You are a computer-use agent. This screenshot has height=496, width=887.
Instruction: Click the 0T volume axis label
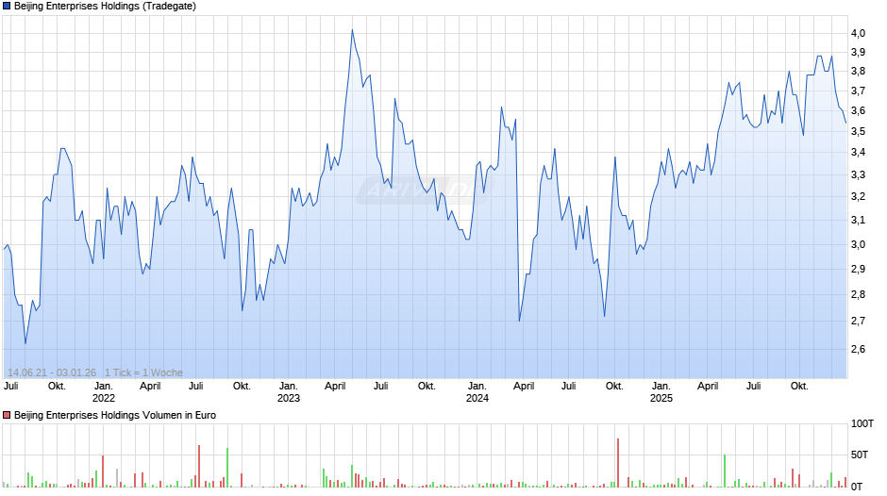coord(857,487)
